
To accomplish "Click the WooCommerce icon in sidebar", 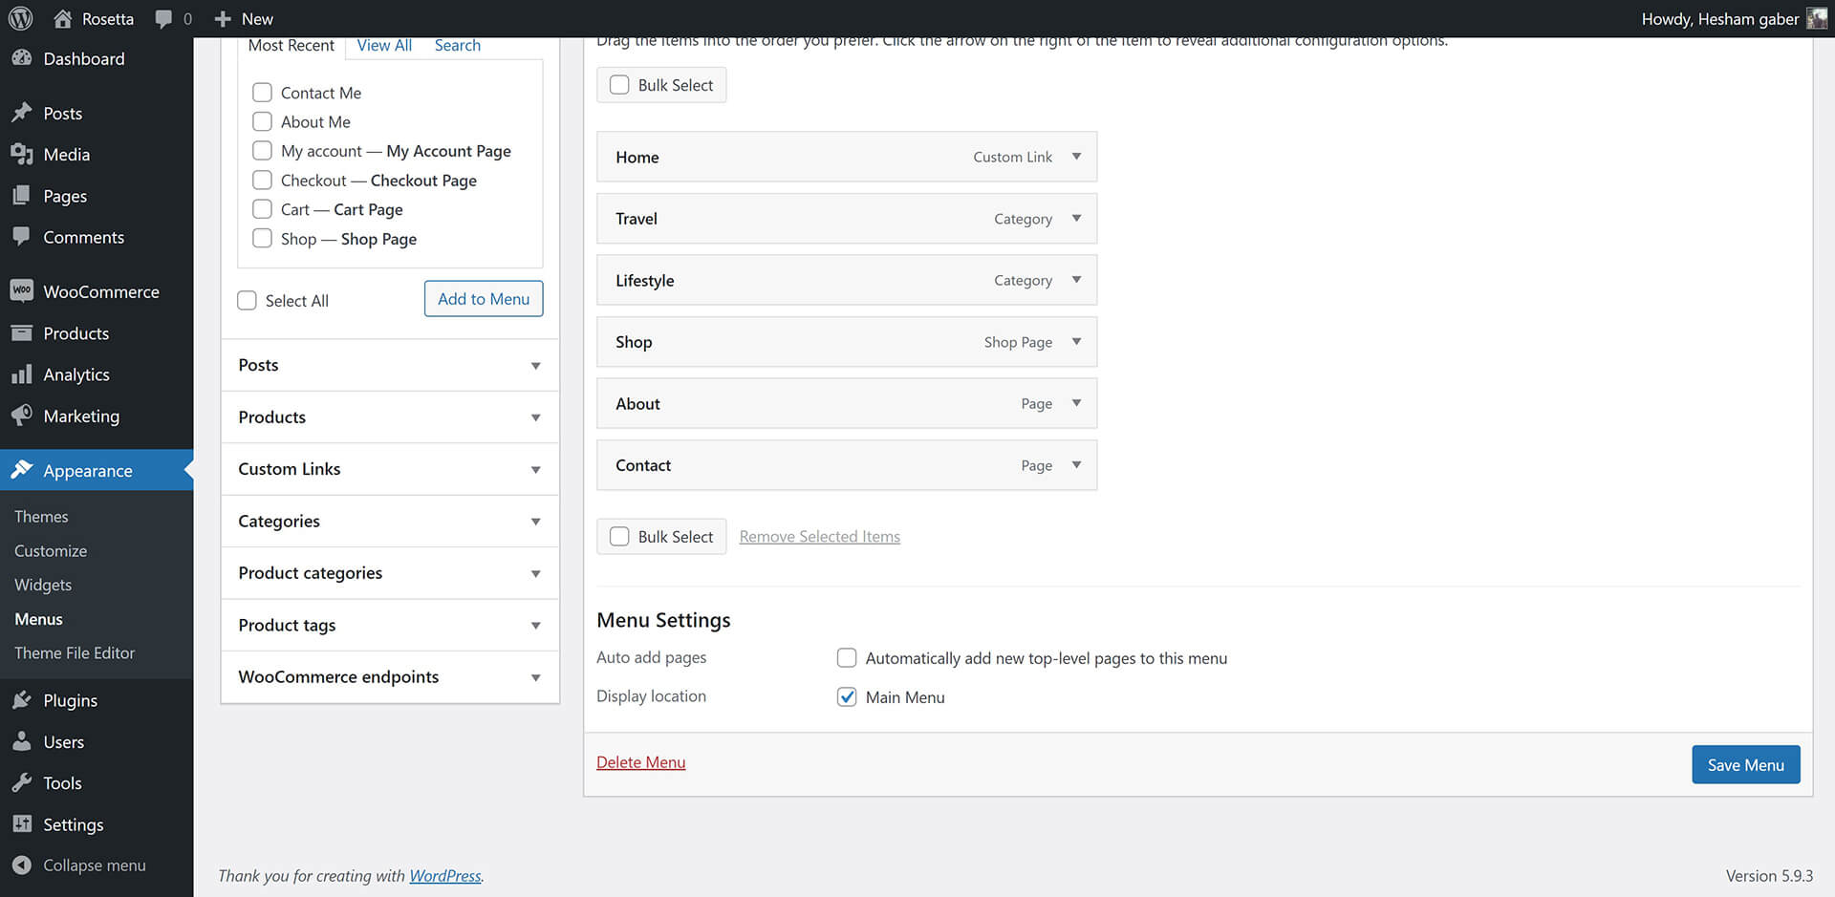I will (x=22, y=291).
